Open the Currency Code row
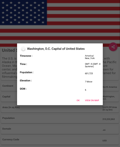Image resolution: width=120 pixels, height=147 pixels. pyautogui.click(x=60, y=141)
